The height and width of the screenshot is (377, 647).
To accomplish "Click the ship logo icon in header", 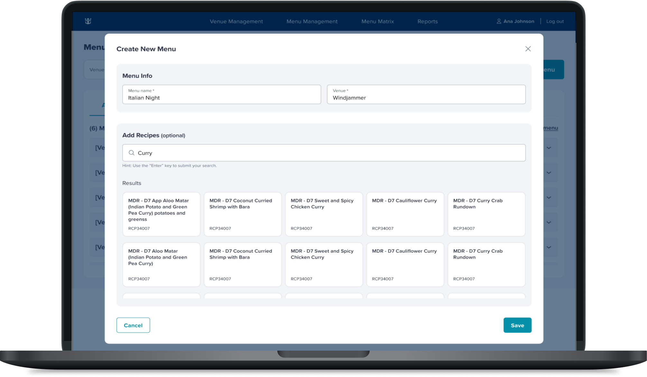I will coord(88,21).
